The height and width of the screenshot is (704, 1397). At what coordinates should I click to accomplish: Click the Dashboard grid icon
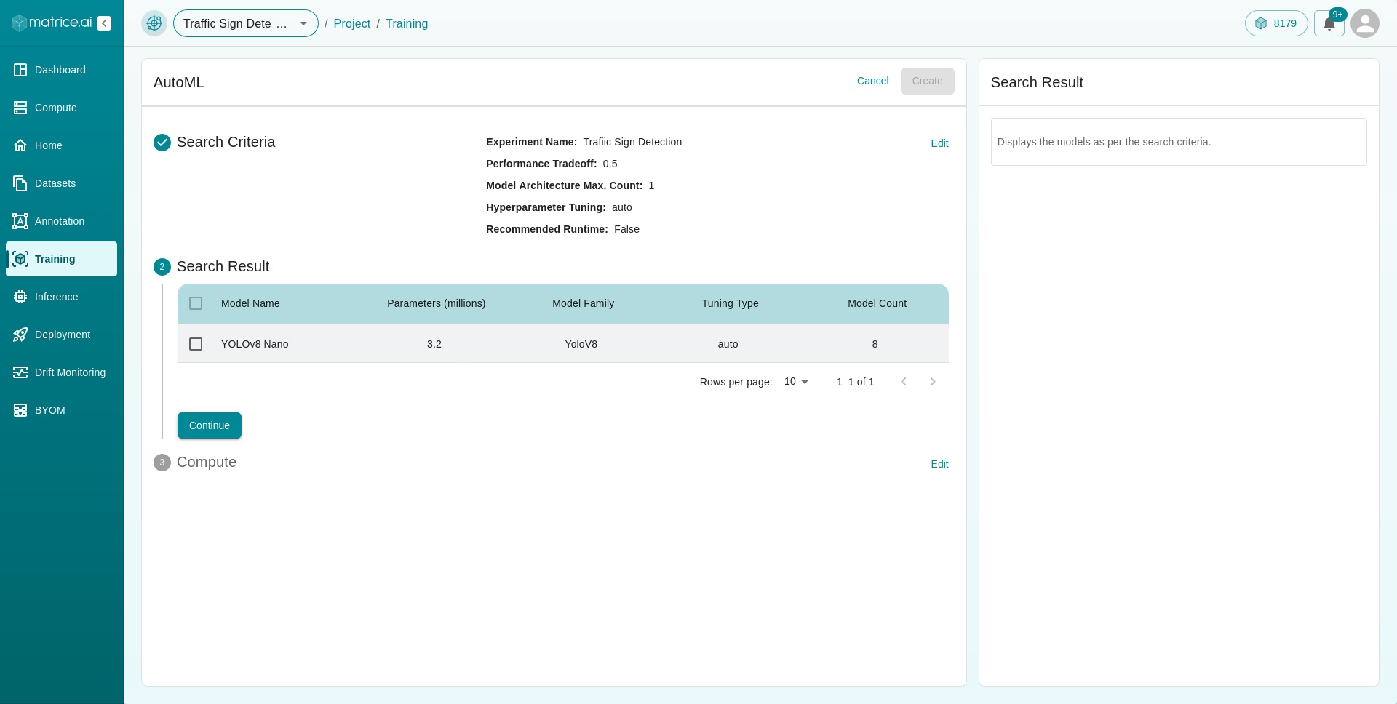click(20, 70)
